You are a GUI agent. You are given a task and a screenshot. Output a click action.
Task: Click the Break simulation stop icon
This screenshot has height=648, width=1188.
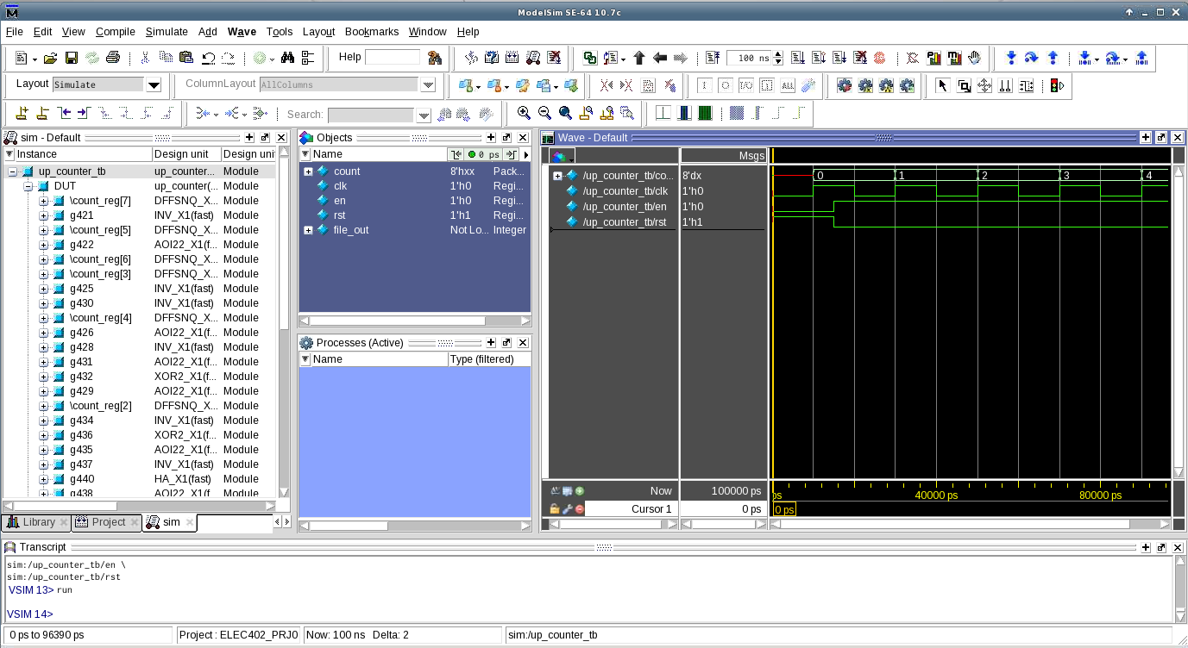(x=859, y=58)
